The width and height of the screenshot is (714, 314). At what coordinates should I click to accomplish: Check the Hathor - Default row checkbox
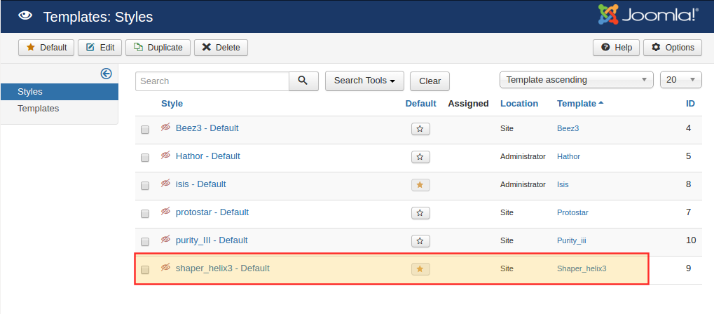tap(145, 158)
